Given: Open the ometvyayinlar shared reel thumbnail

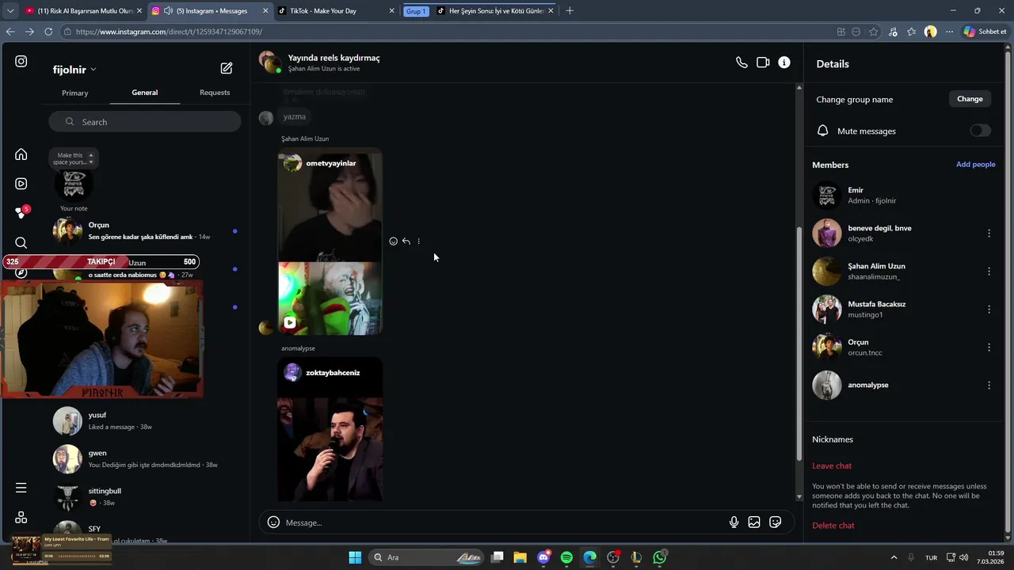Looking at the screenshot, I should 330,241.
